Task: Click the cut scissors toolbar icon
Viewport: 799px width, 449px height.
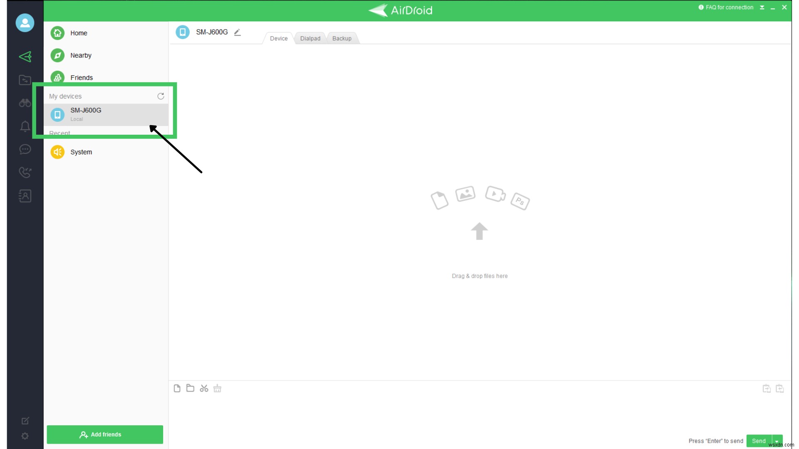Action: tap(203, 388)
